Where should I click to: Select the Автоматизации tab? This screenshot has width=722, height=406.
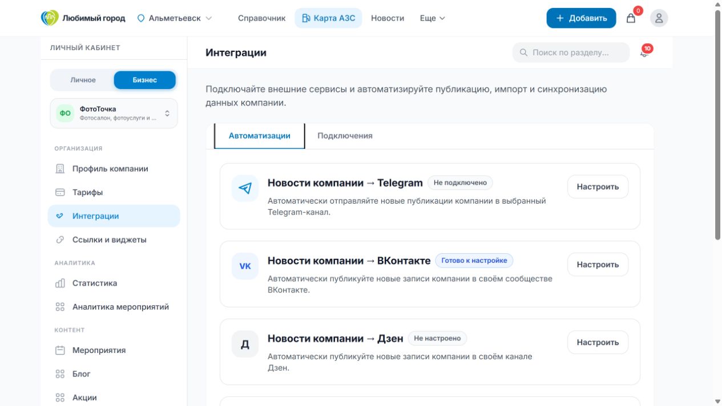pyautogui.click(x=259, y=136)
